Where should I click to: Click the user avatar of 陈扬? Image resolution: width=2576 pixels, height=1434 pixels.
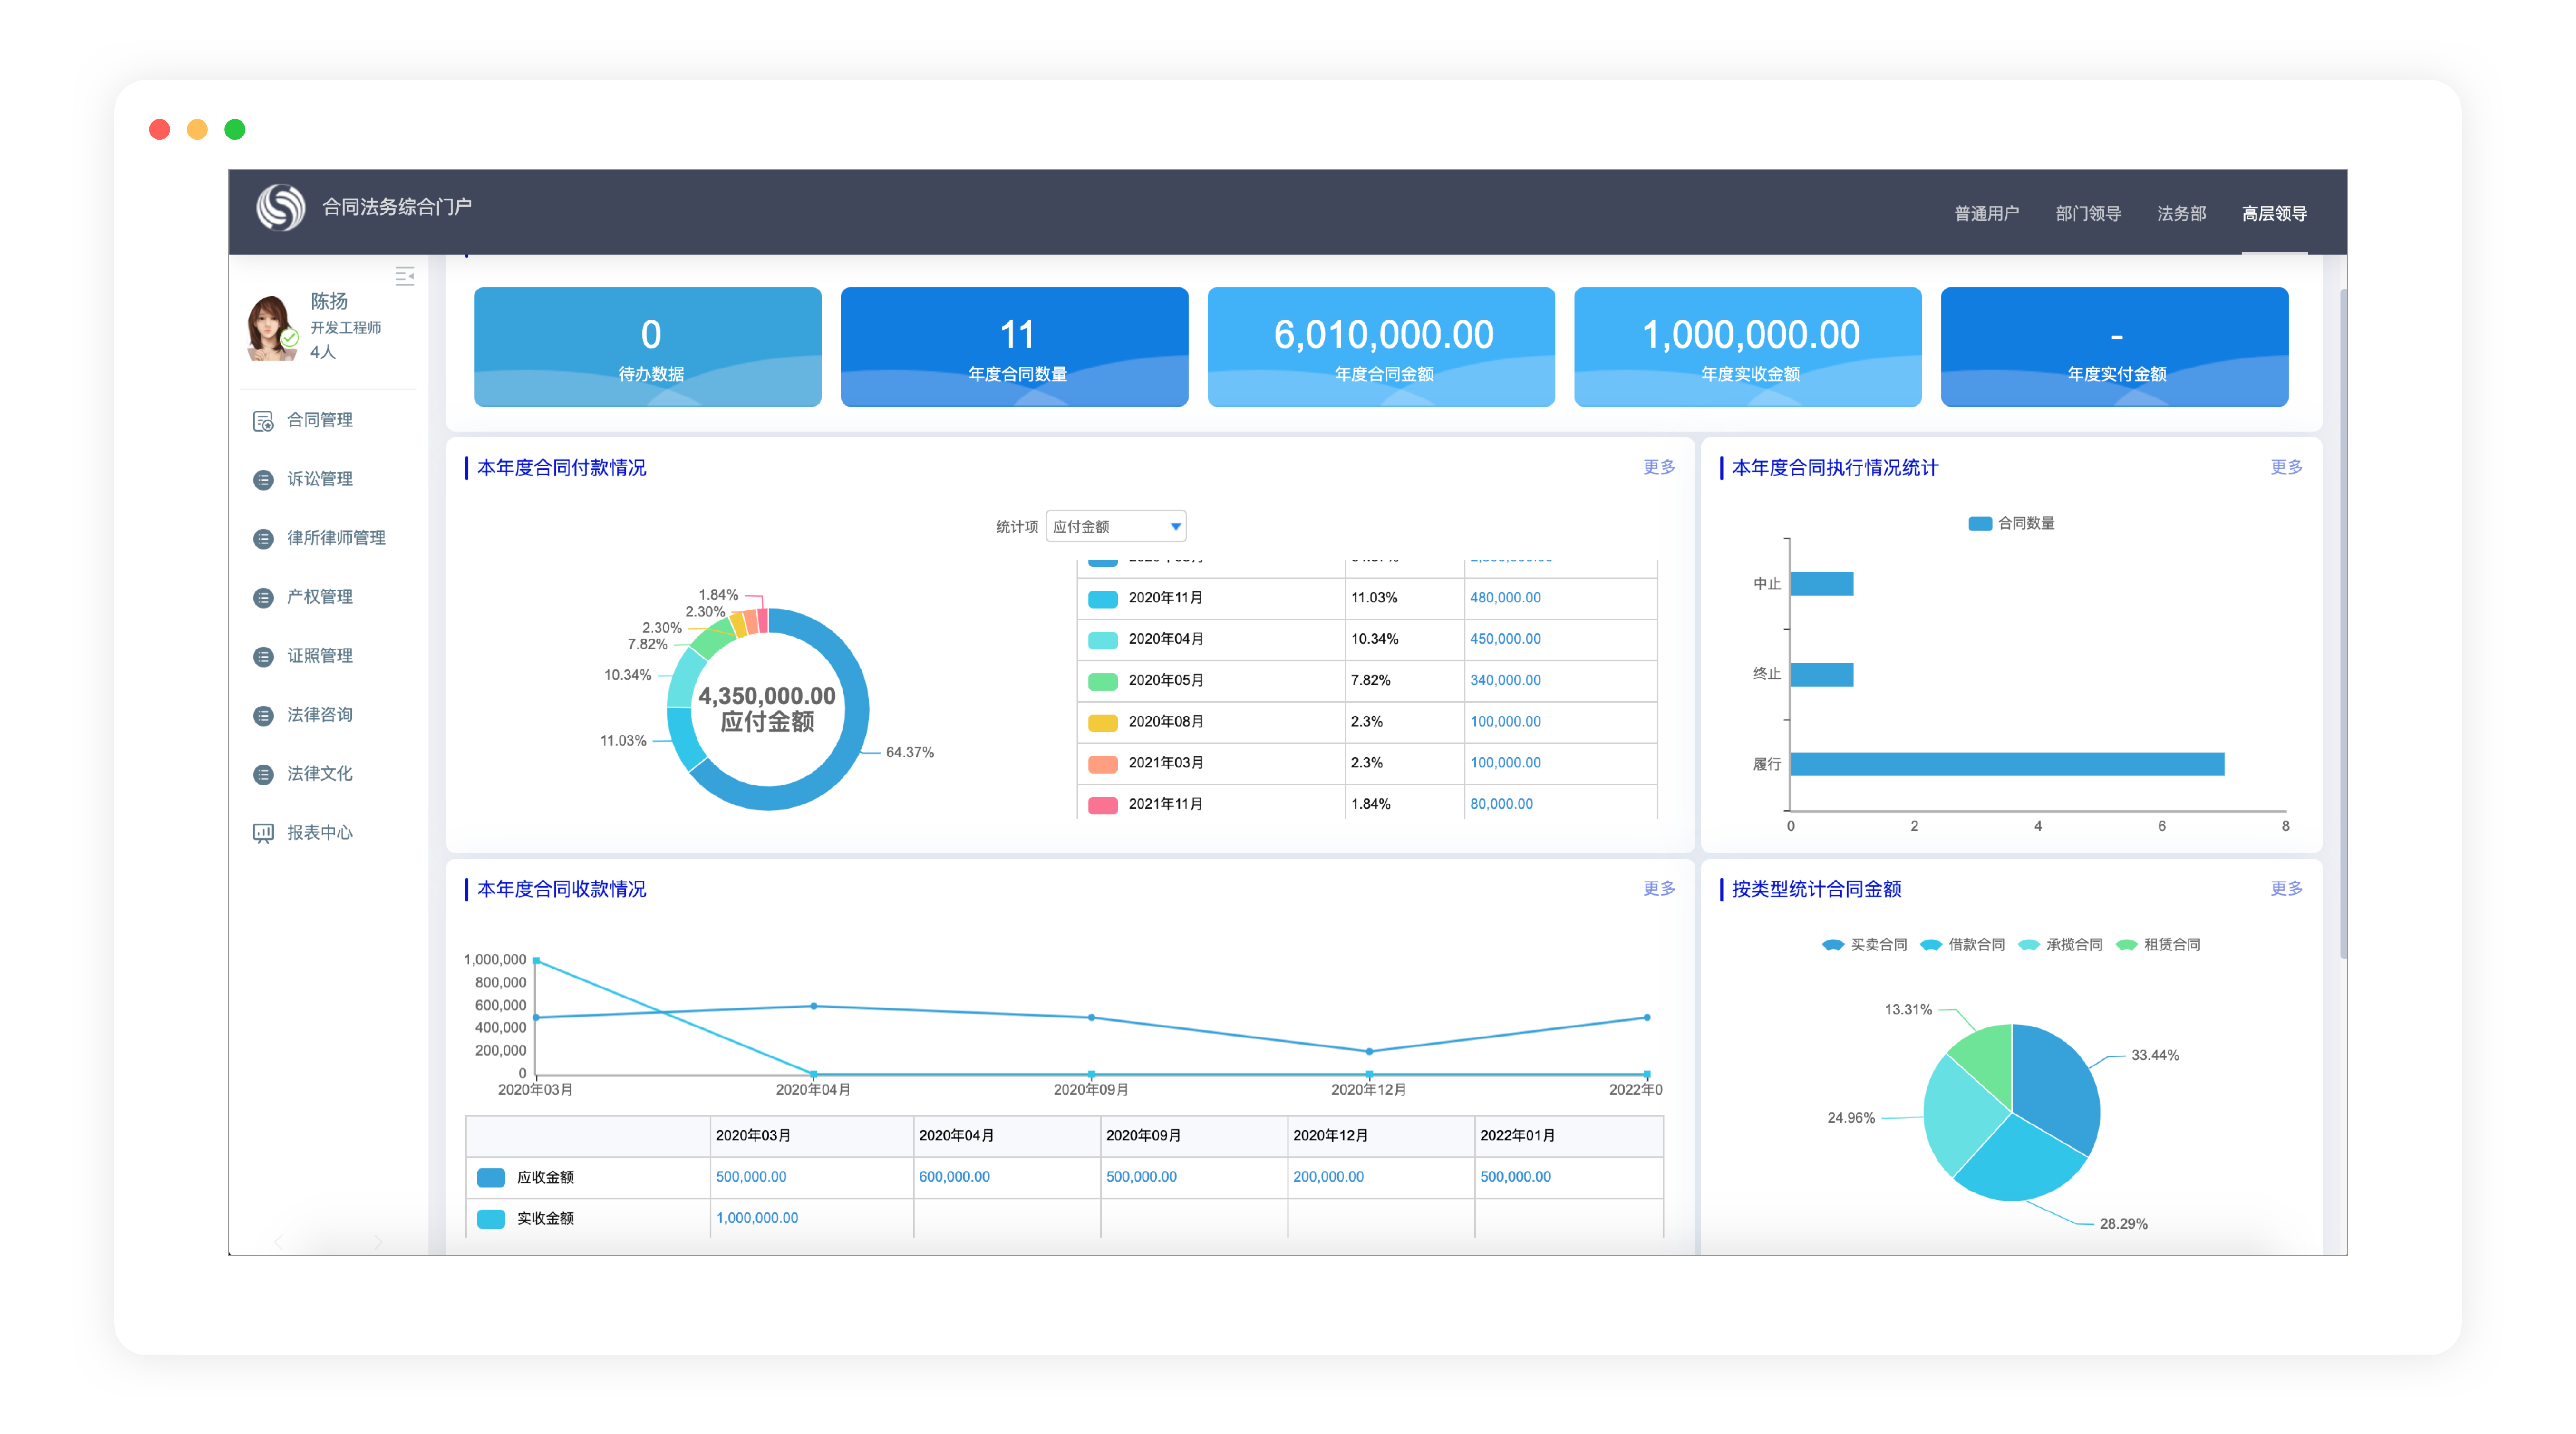(272, 327)
